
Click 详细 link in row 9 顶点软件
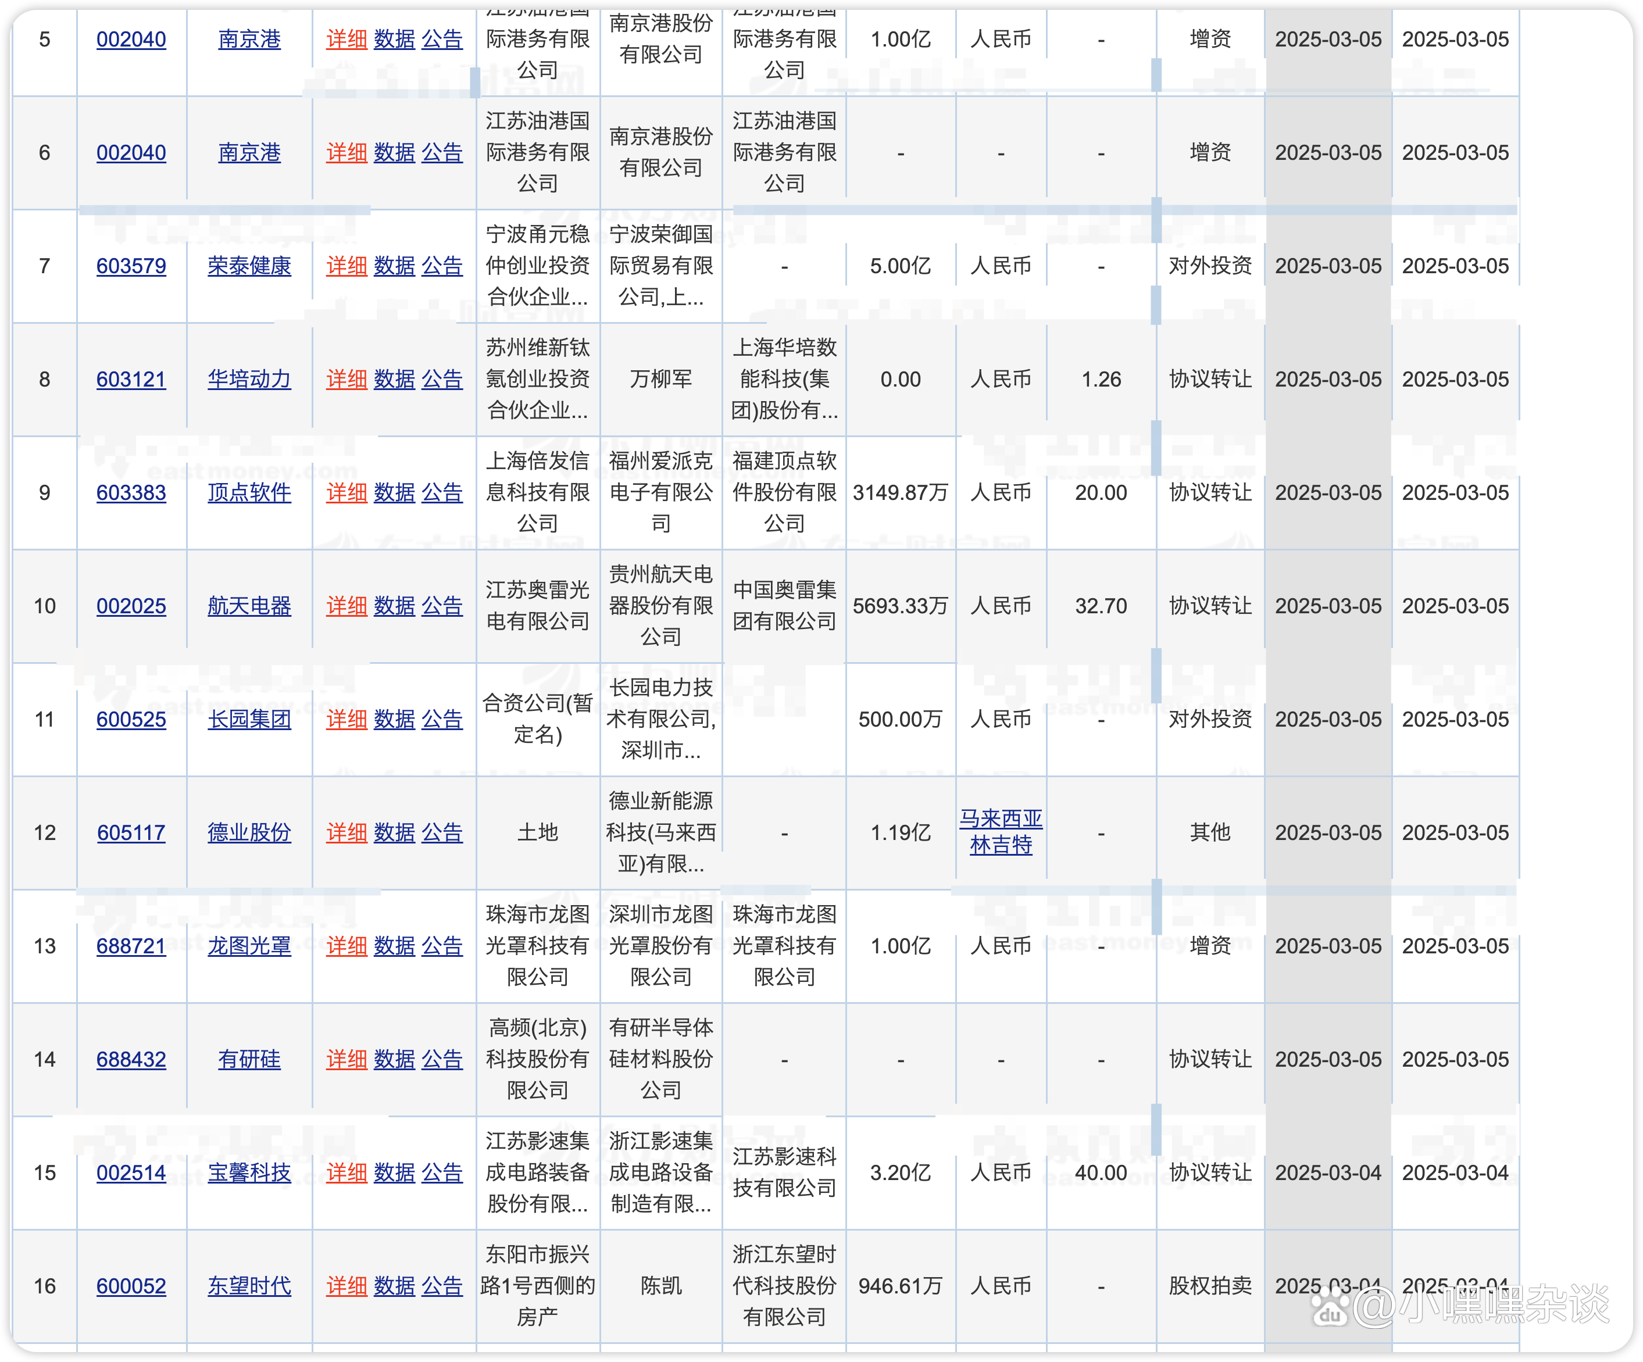pyautogui.click(x=347, y=493)
